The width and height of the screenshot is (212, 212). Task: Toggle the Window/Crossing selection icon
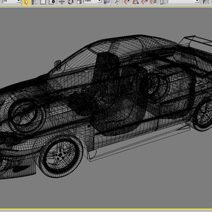click(x=52, y=2)
